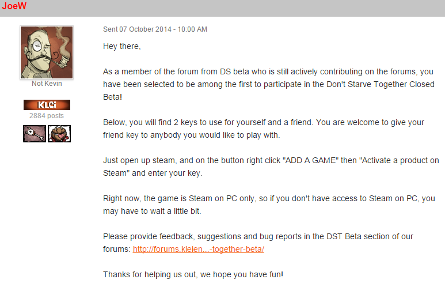The image size is (445, 283).
Task: Click the bone key badge icon
Action: pyautogui.click(x=35, y=133)
